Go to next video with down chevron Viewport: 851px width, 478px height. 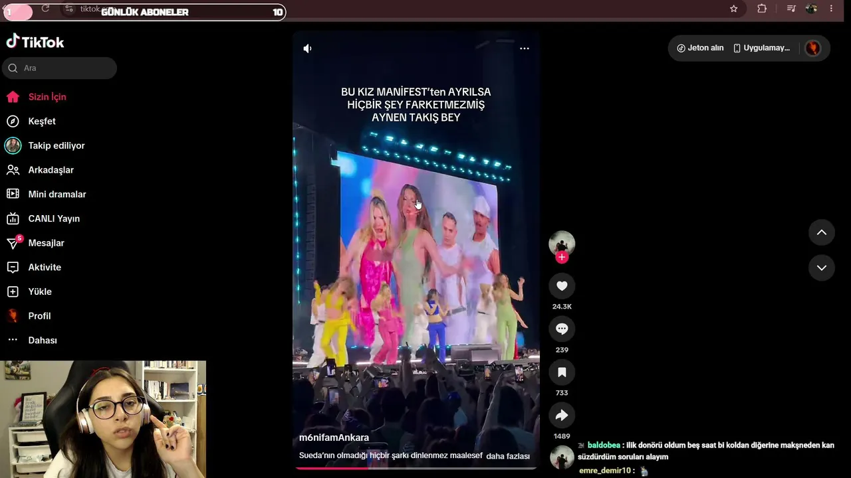click(x=822, y=268)
